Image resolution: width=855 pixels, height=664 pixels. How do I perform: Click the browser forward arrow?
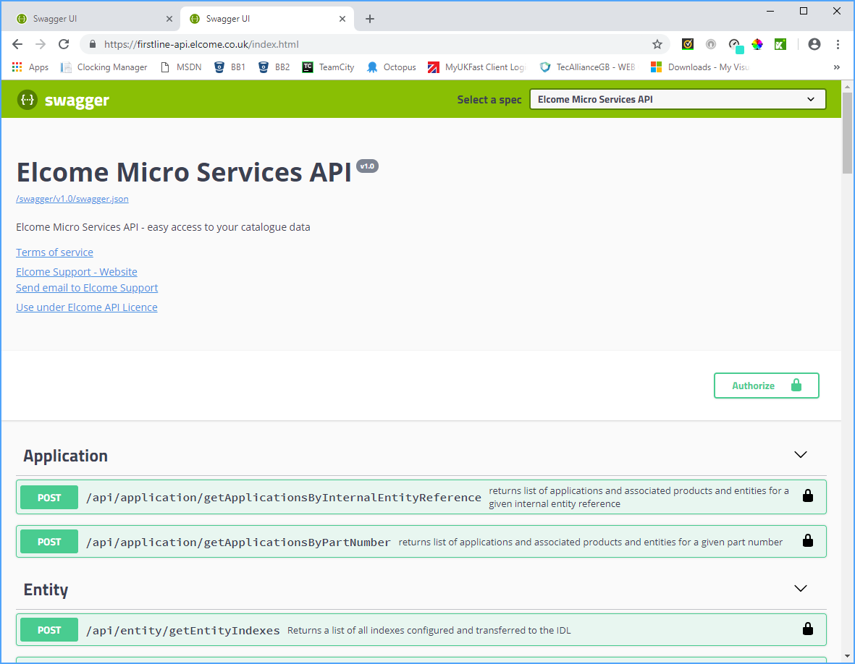point(41,44)
